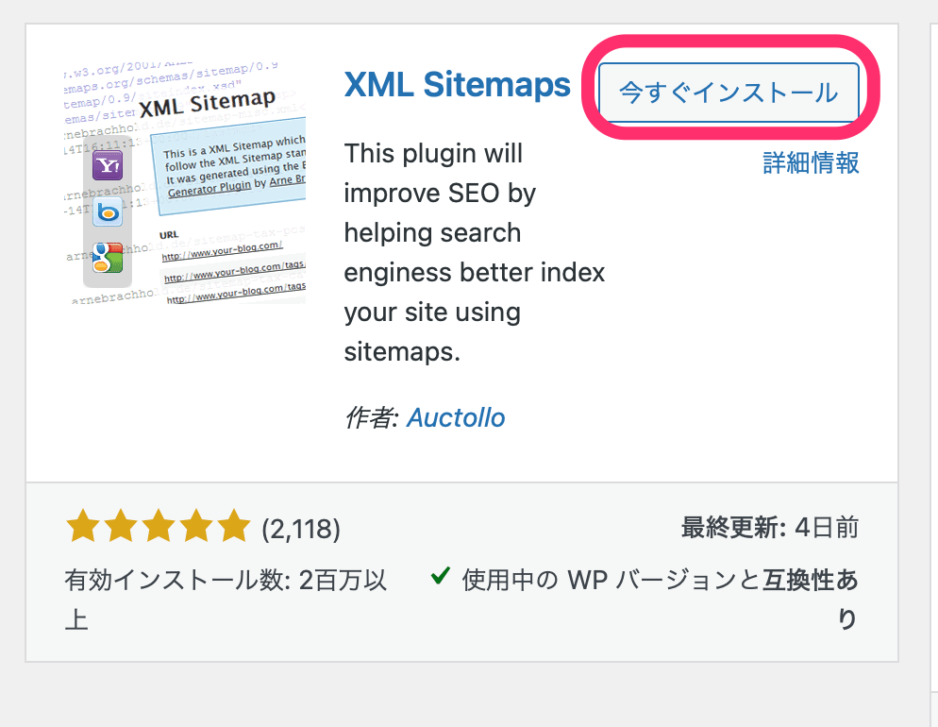
Task: Click the plugin description paragraph
Action: (x=475, y=252)
